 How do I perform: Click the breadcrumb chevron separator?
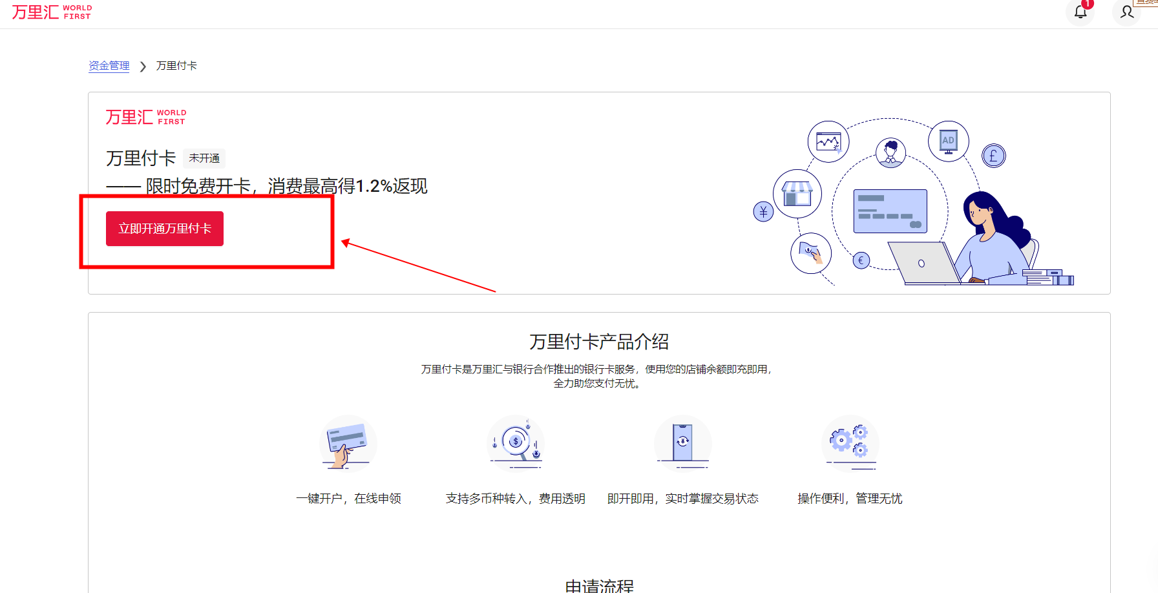coord(143,67)
